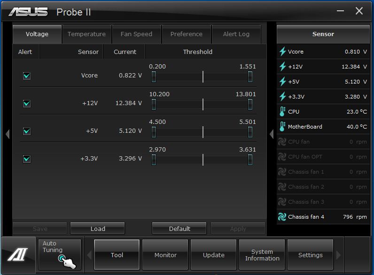Image resolution: width=374 pixels, height=275 pixels.
Task: Click the Default button
Action: 179,229
